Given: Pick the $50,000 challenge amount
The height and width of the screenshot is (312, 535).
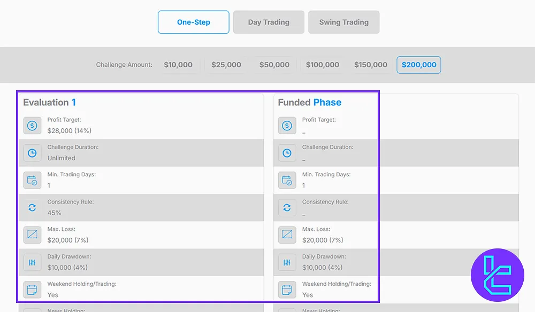Looking at the screenshot, I should (x=274, y=65).
